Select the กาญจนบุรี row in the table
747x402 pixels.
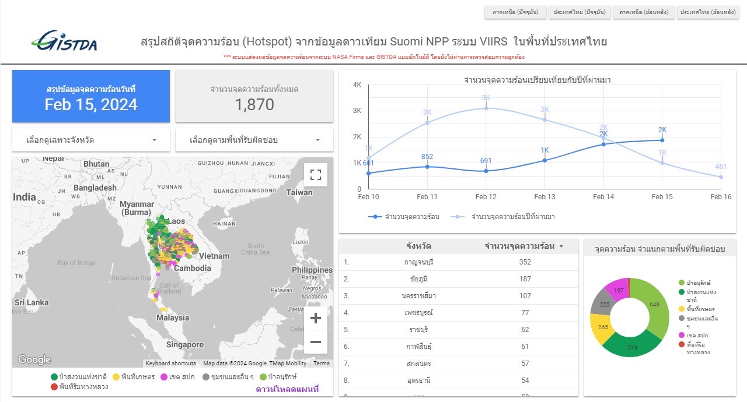click(418, 262)
